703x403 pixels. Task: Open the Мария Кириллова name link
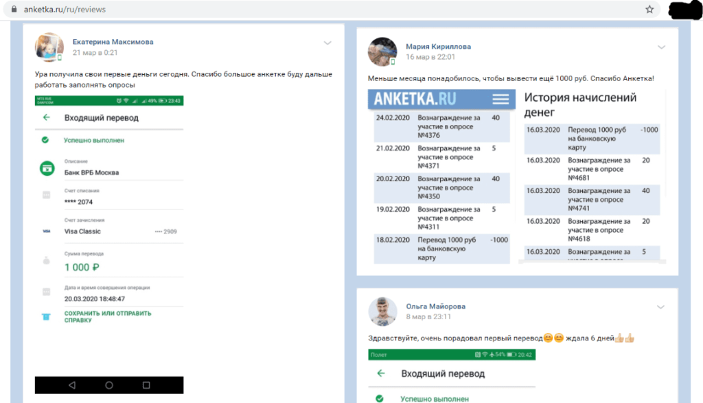438,46
